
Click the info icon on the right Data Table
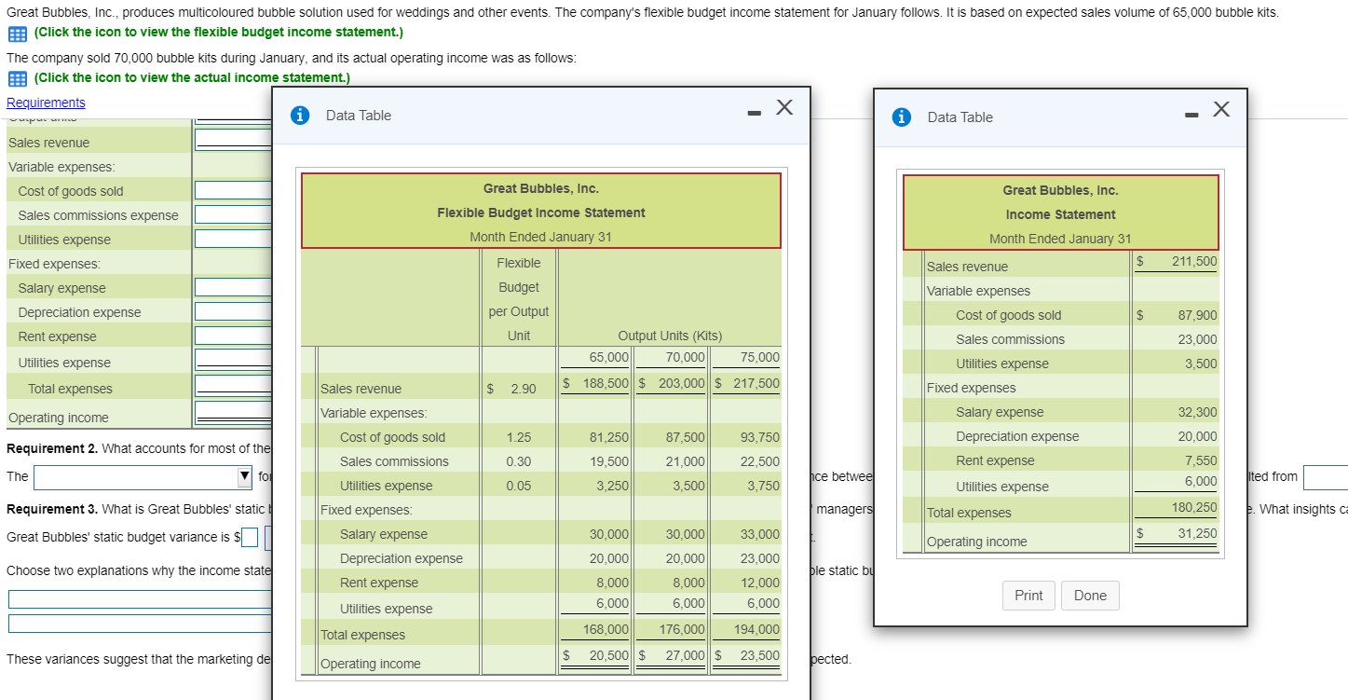tap(901, 117)
